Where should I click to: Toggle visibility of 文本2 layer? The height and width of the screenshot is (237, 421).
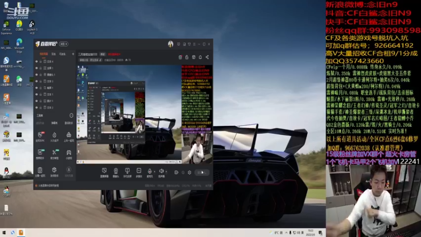(x=36, y=107)
